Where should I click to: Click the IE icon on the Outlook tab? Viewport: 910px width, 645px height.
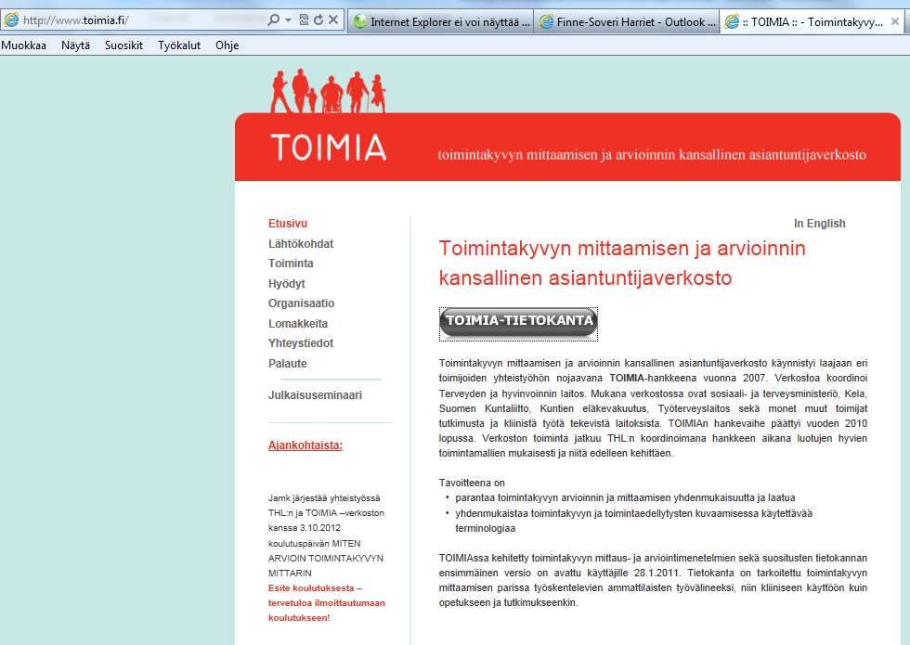(546, 22)
